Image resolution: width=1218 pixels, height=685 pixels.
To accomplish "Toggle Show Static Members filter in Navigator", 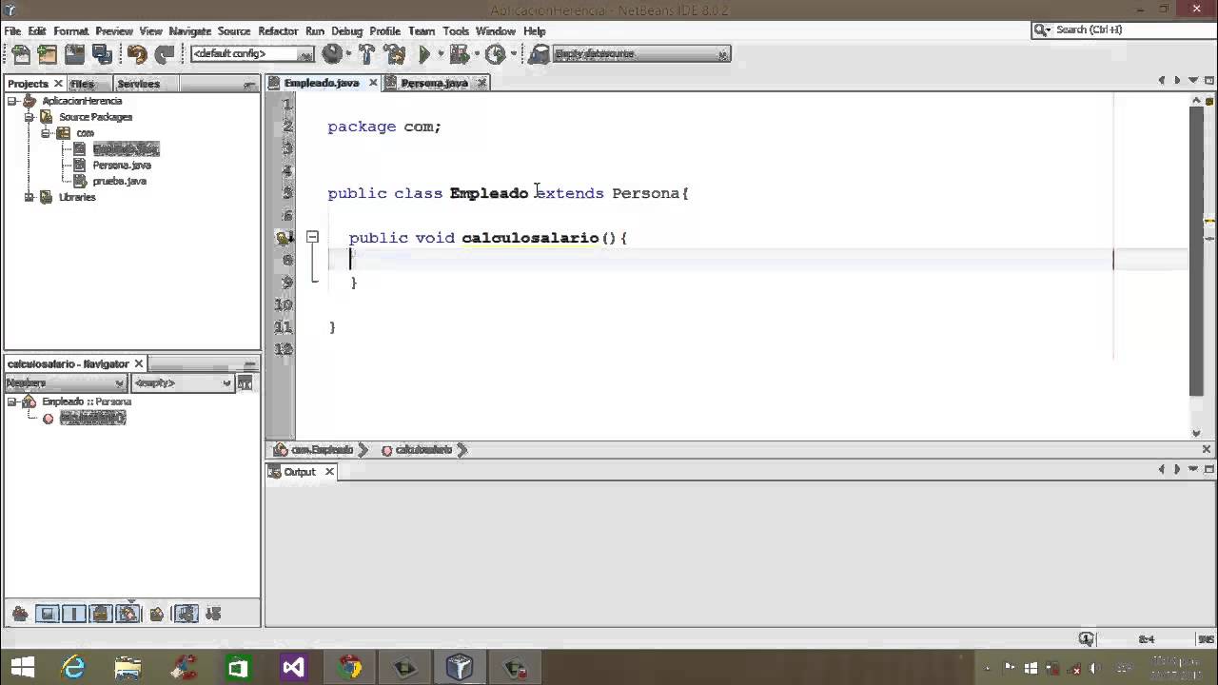I will [x=74, y=614].
